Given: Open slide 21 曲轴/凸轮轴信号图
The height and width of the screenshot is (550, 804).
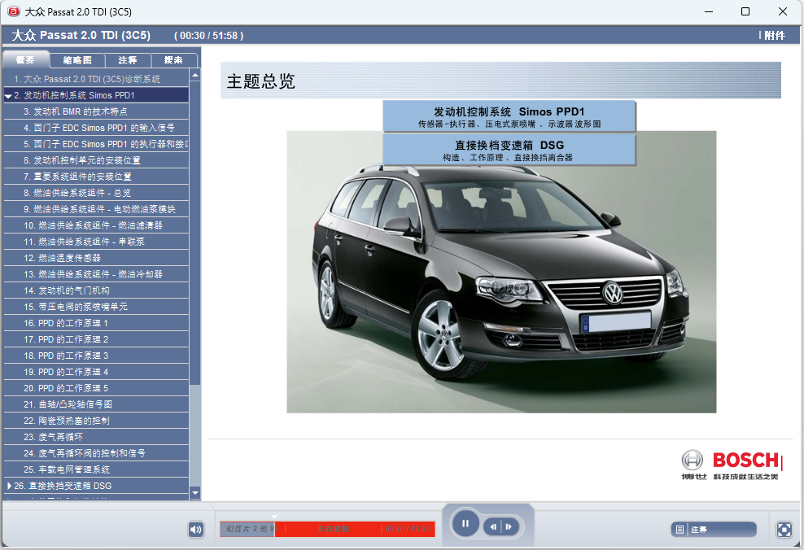Looking at the screenshot, I should 96,404.
